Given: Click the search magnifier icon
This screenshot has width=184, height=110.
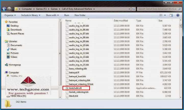Looking at the screenshot, I should point(180,9).
